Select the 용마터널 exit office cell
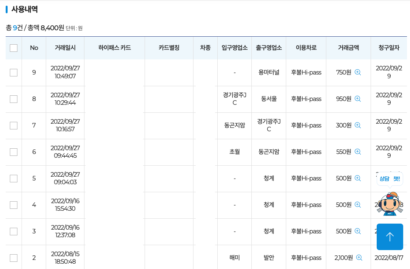The width and height of the screenshot is (410, 269). (268, 72)
